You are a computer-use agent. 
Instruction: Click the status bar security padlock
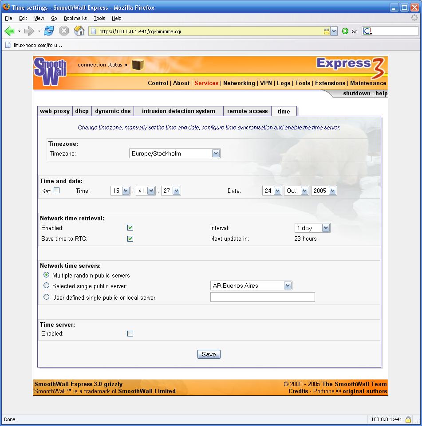tap(408, 419)
